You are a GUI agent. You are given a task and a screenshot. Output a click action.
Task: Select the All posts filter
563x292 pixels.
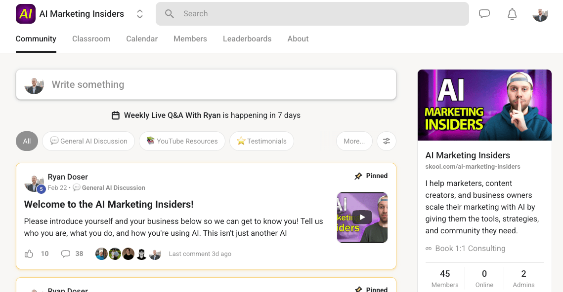point(27,141)
